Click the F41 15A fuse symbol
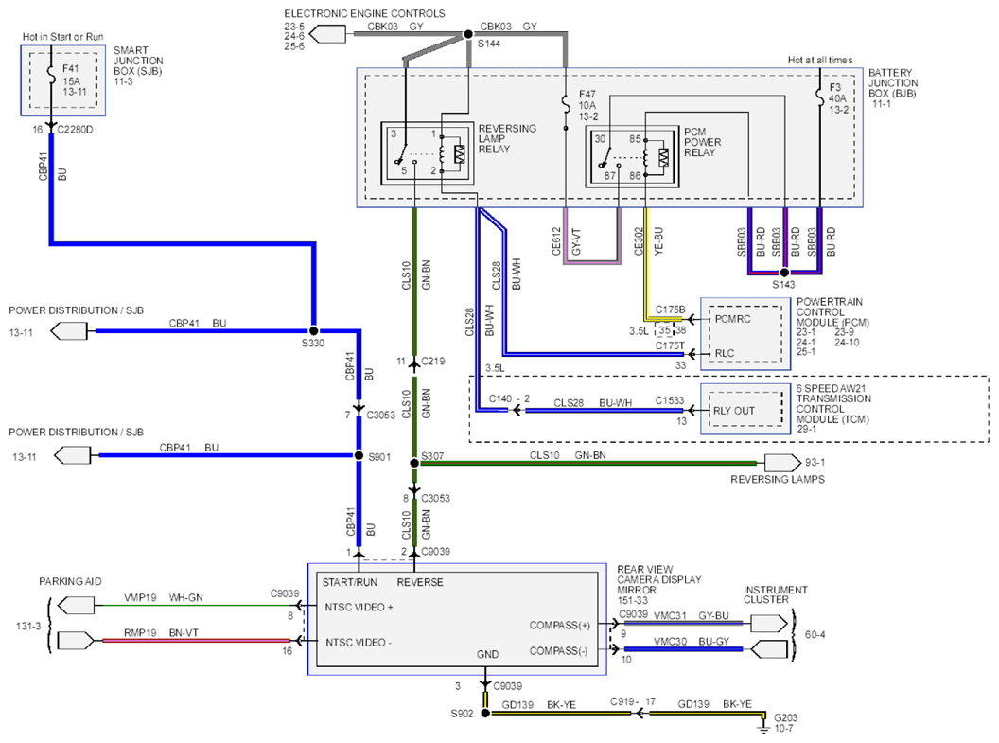The width and height of the screenshot is (999, 743). click(51, 77)
